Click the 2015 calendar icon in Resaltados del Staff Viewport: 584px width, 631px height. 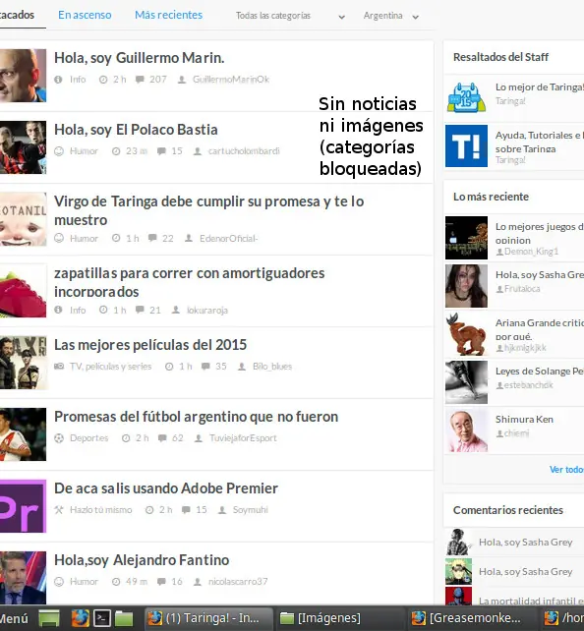[x=466, y=97]
